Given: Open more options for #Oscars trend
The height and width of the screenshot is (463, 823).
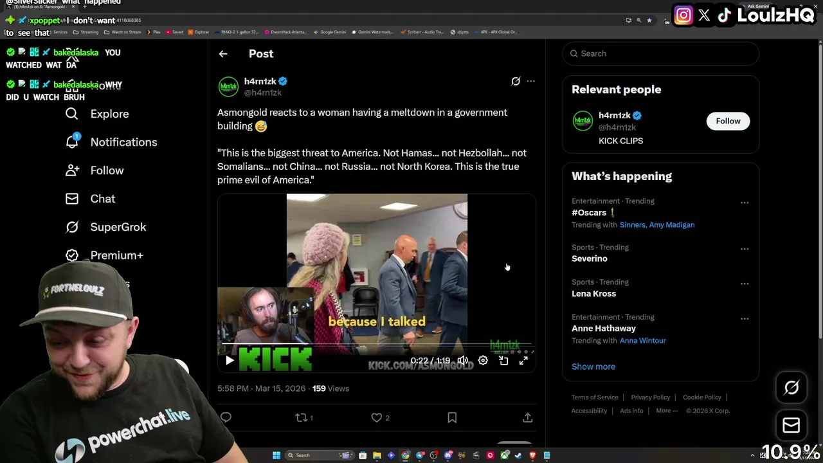Looking at the screenshot, I should click(745, 203).
